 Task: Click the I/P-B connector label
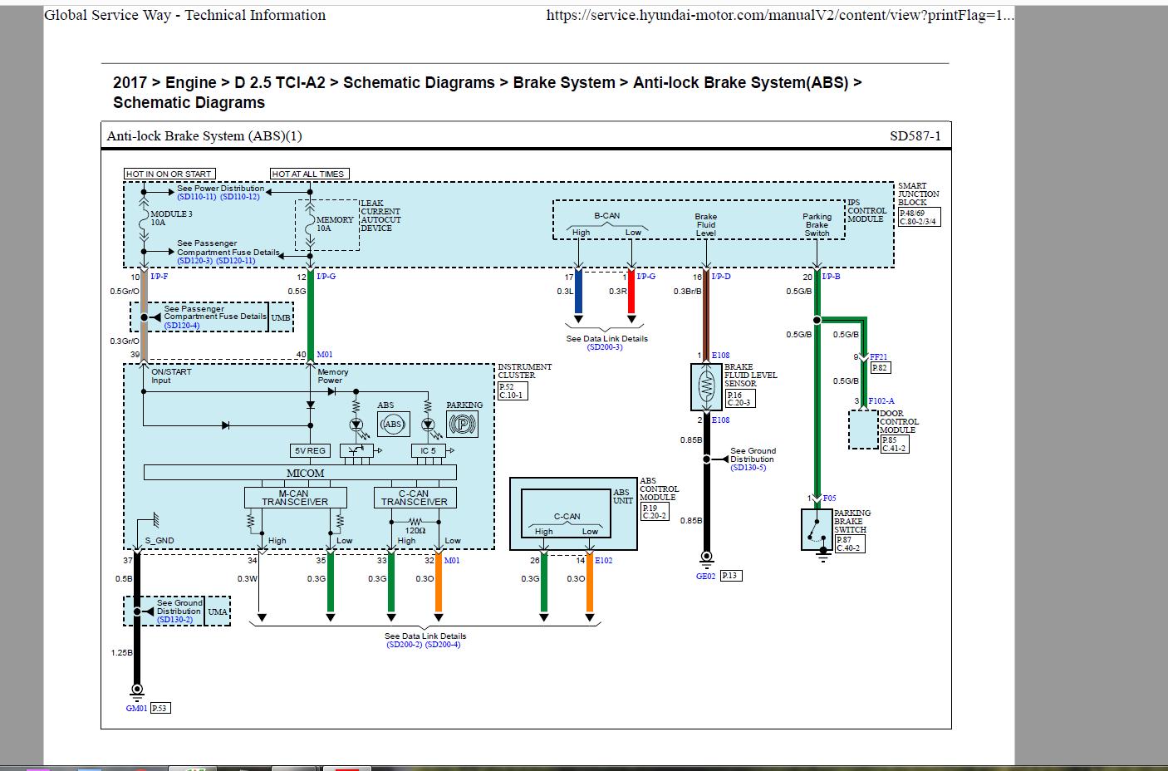point(832,276)
